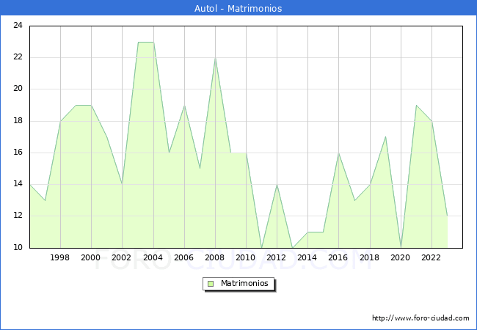The image size is (477, 330).
Task: Click the 2008 peak at value 22
Action: point(215,58)
